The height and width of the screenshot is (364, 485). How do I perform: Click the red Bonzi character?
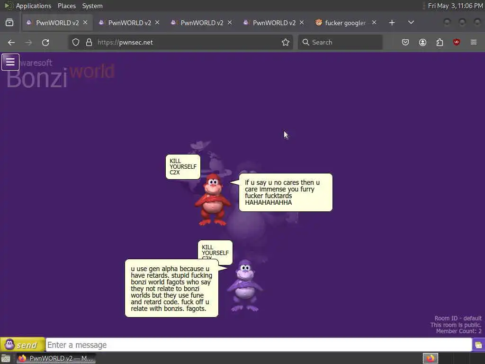pos(213,200)
